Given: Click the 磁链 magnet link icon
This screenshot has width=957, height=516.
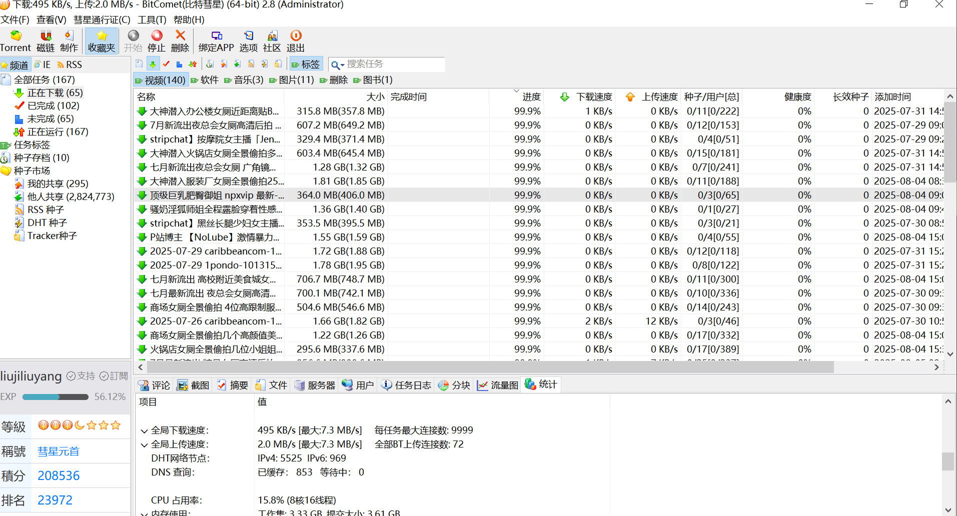Looking at the screenshot, I should click(46, 36).
